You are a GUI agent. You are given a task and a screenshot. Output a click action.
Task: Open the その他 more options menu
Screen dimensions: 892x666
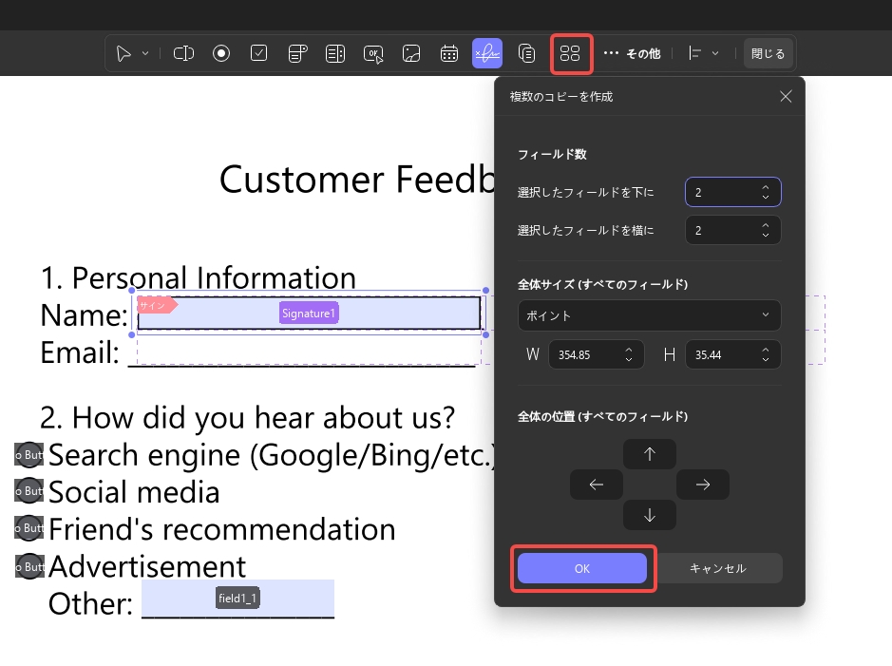pos(632,53)
